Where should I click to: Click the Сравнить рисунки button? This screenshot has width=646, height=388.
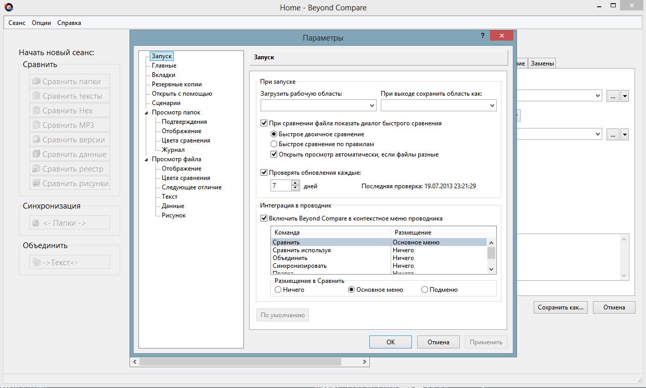point(70,183)
